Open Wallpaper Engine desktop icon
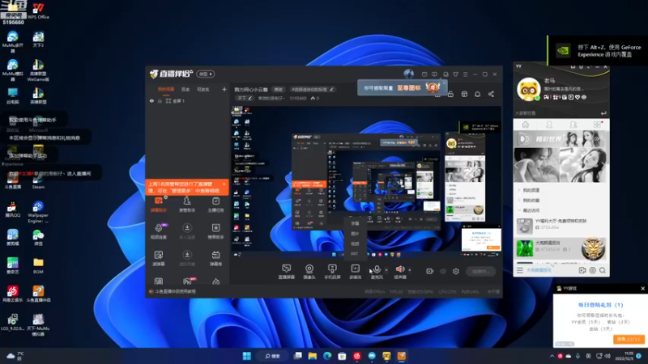The height and width of the screenshot is (364, 648). click(x=38, y=213)
